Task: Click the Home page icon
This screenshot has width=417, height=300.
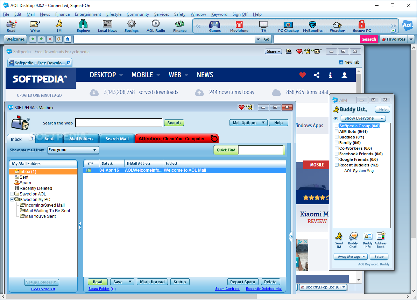Action: (x=68, y=39)
